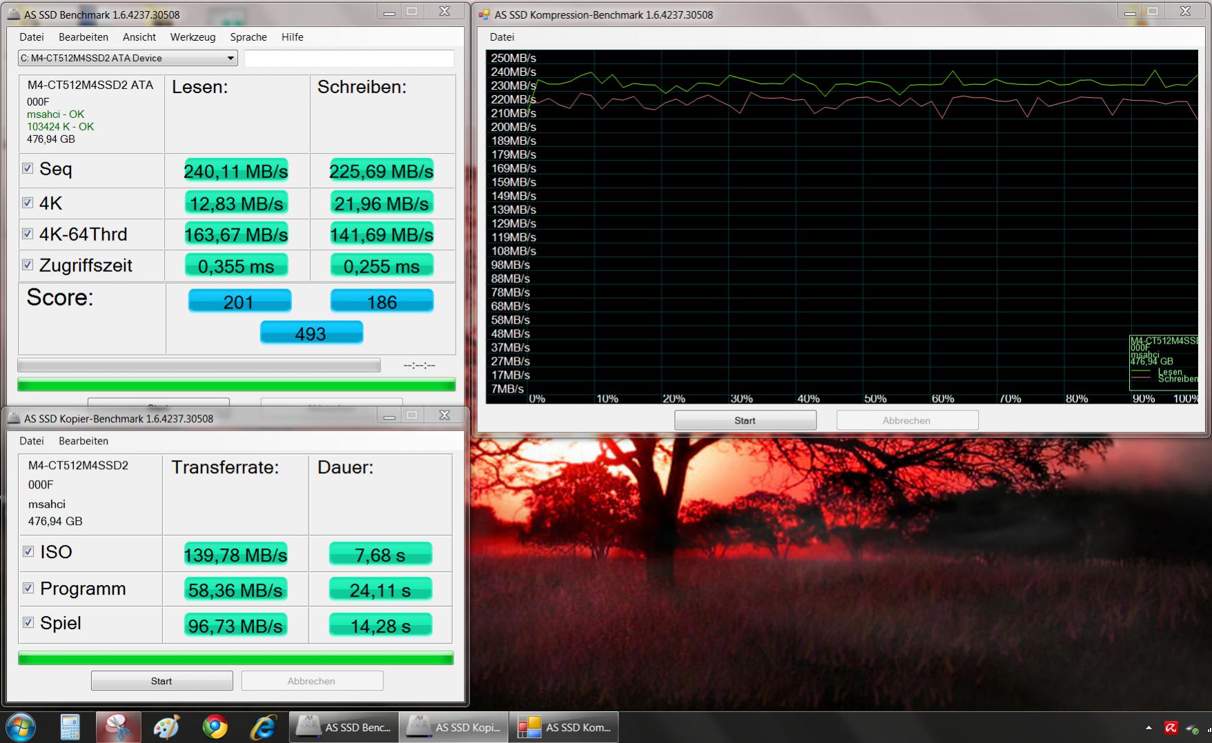1212x743 pixels.
Task: Click Abbrechen in the Kompression-Benchmark window
Action: click(x=907, y=420)
